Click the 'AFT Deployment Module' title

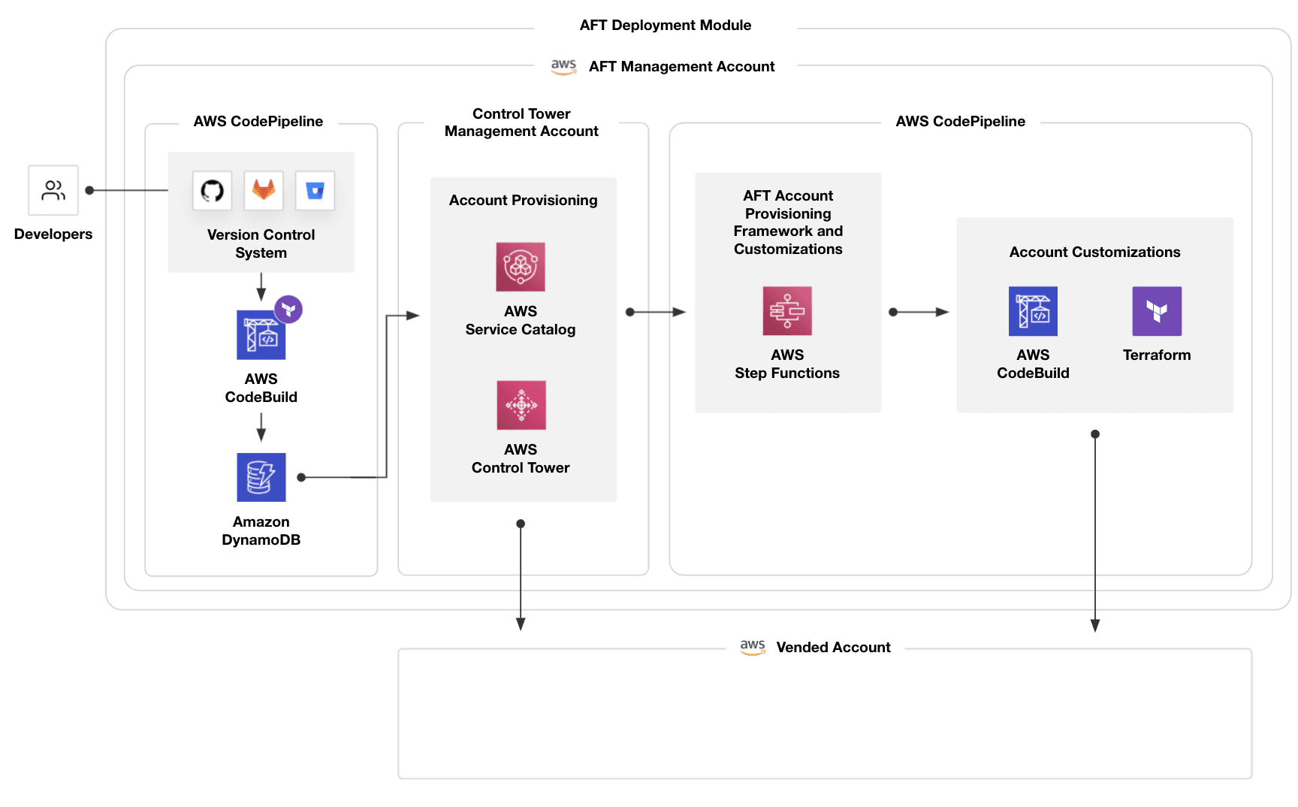666,25
